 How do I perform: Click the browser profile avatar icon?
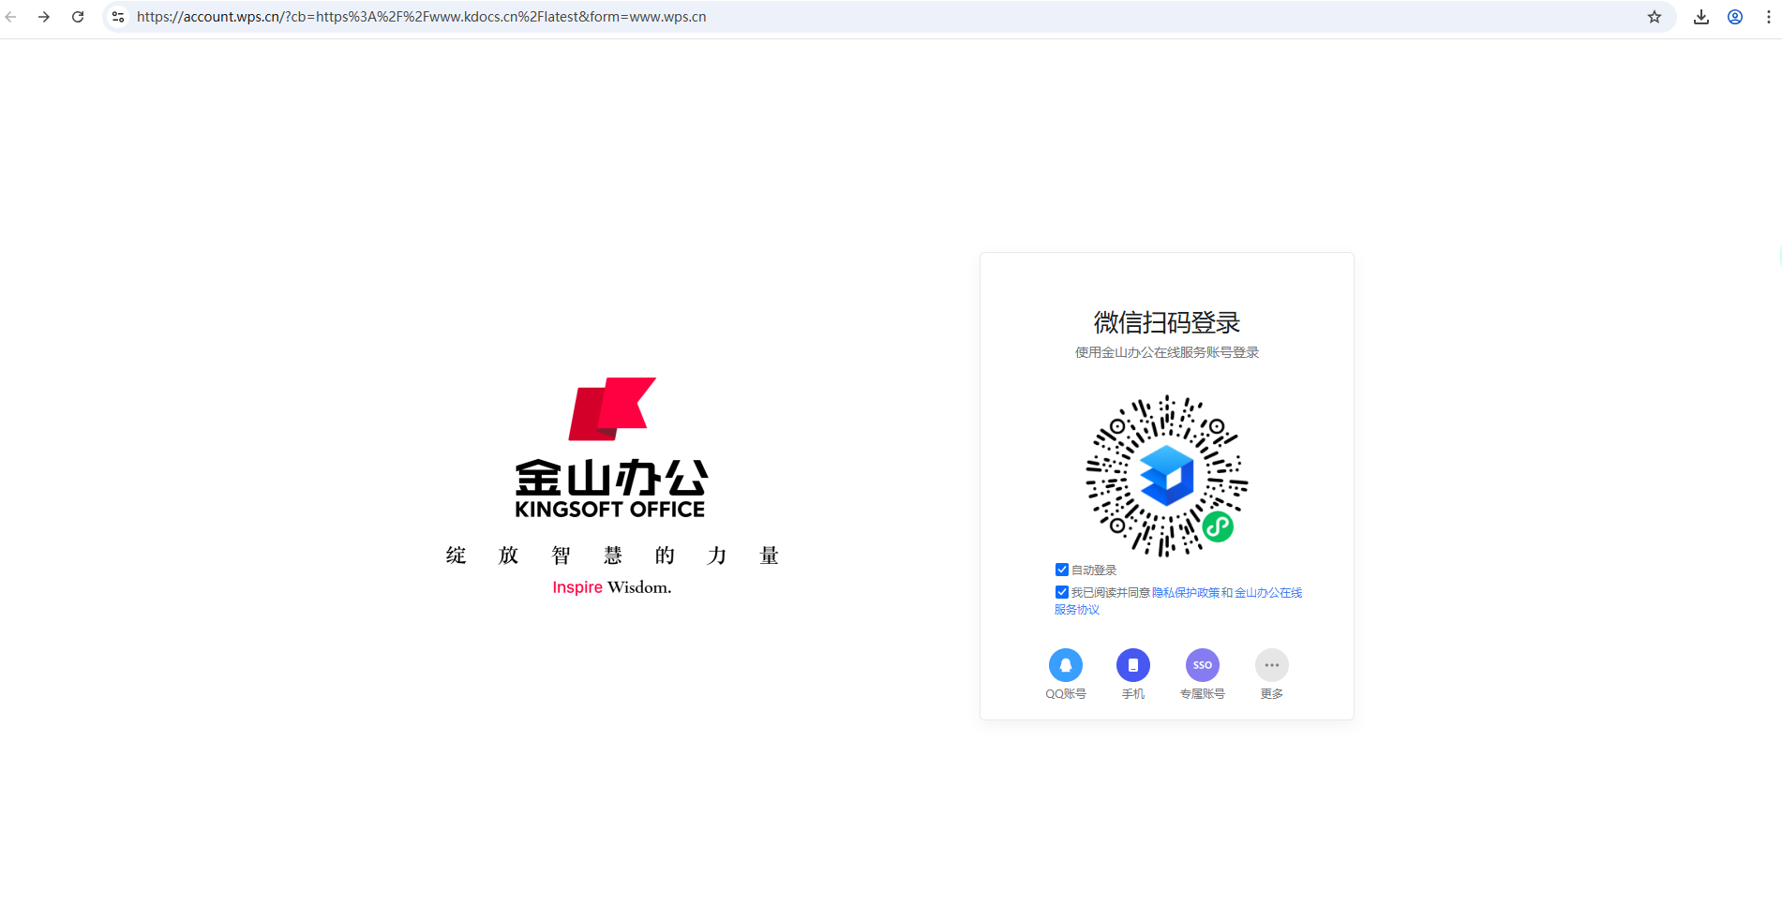point(1734,16)
